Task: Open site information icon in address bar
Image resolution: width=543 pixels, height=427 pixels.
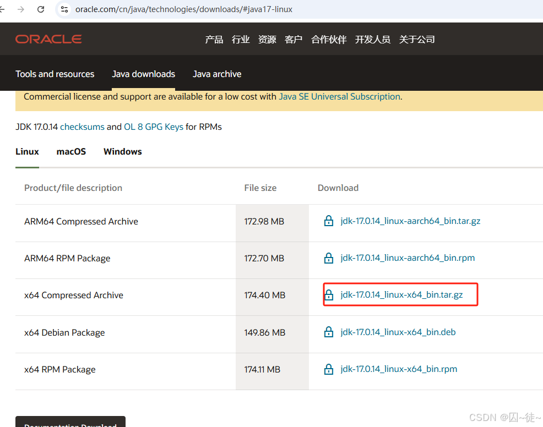Action: click(64, 9)
